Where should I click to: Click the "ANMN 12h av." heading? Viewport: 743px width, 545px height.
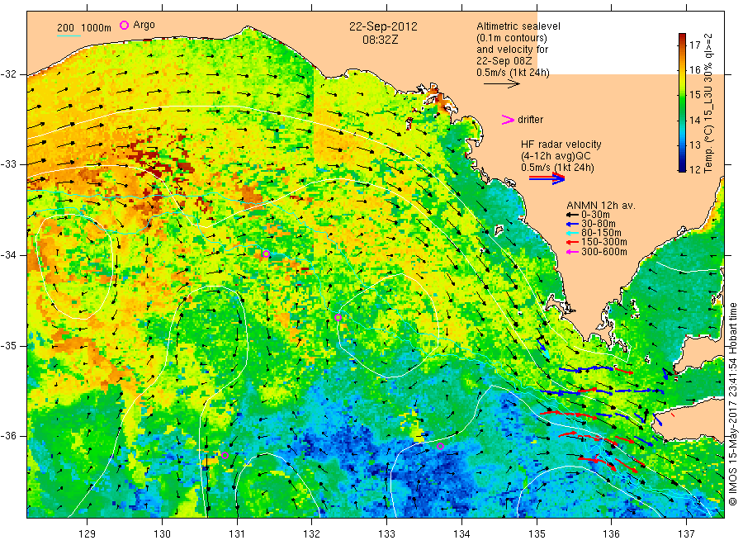[601, 206]
